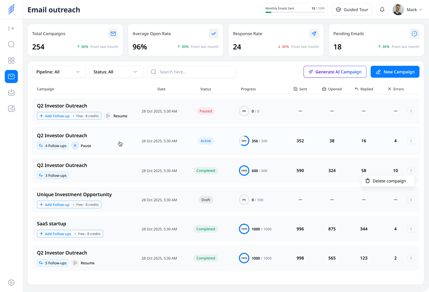
Task: Click SaaS startup Completed status badge
Action: 206,229
